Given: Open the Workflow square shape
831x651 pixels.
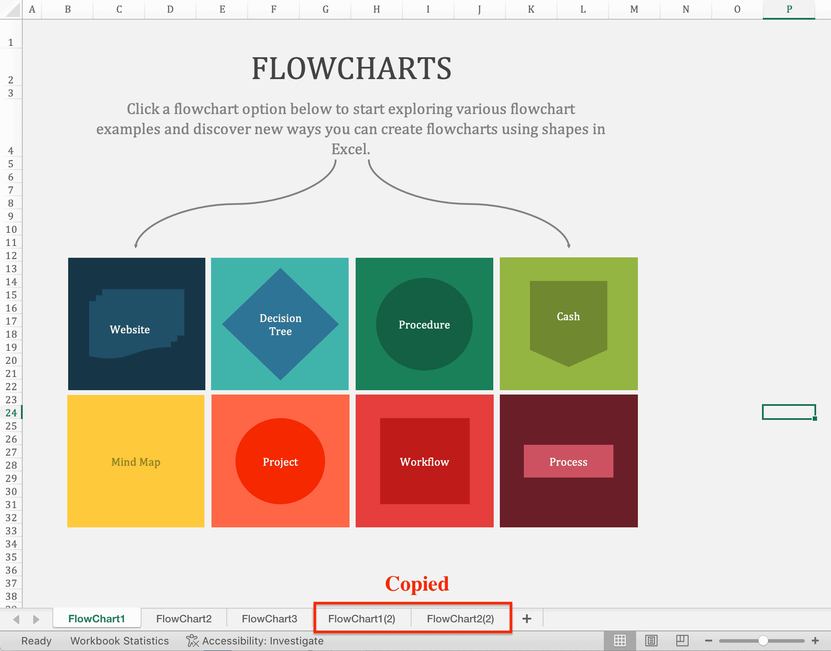Looking at the screenshot, I should pyautogui.click(x=425, y=461).
